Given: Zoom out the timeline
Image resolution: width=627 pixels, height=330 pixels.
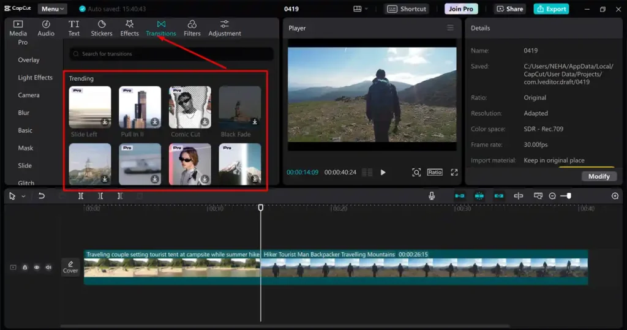Looking at the screenshot, I should pyautogui.click(x=552, y=195).
